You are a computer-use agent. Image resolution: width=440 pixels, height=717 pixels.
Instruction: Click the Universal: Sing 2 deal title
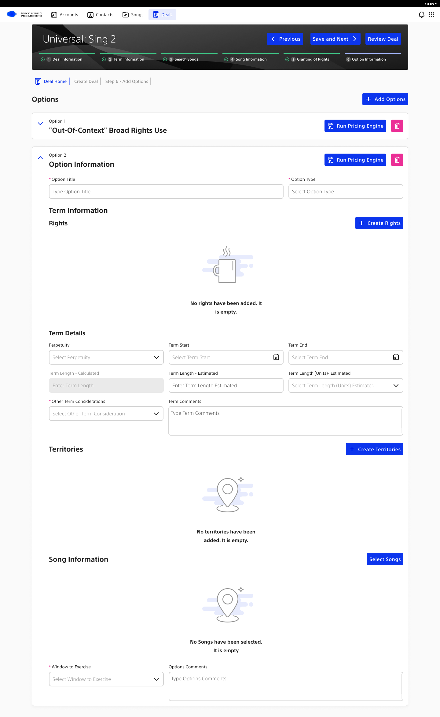(79, 39)
